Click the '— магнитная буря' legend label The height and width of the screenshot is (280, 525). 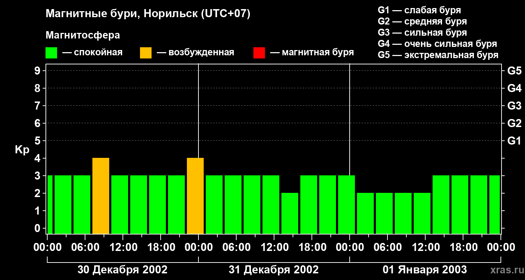point(312,52)
